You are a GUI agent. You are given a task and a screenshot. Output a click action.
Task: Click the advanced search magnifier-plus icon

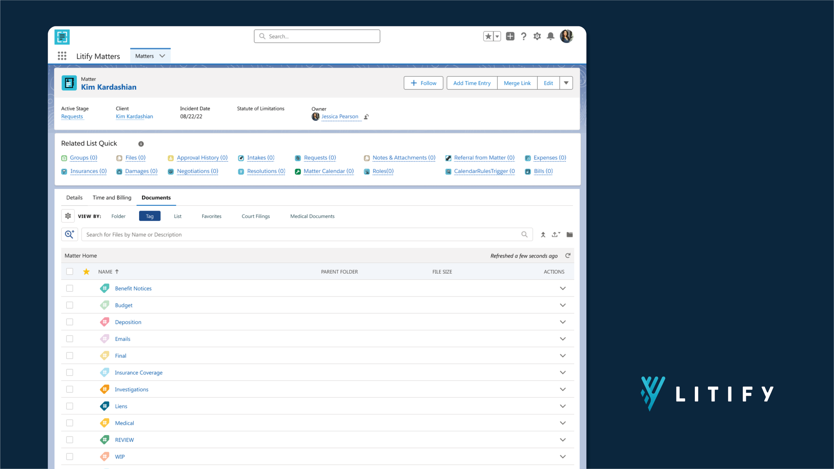70,234
